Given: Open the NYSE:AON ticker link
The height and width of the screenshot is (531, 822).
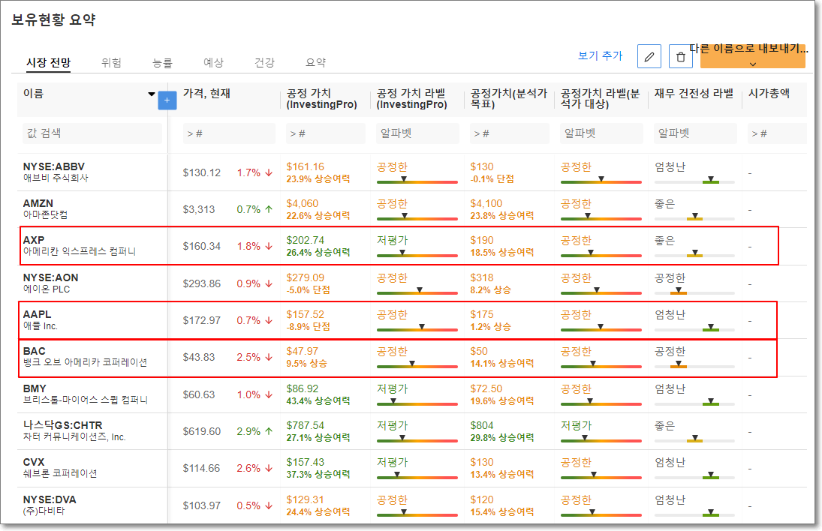Looking at the screenshot, I should 50,277.
